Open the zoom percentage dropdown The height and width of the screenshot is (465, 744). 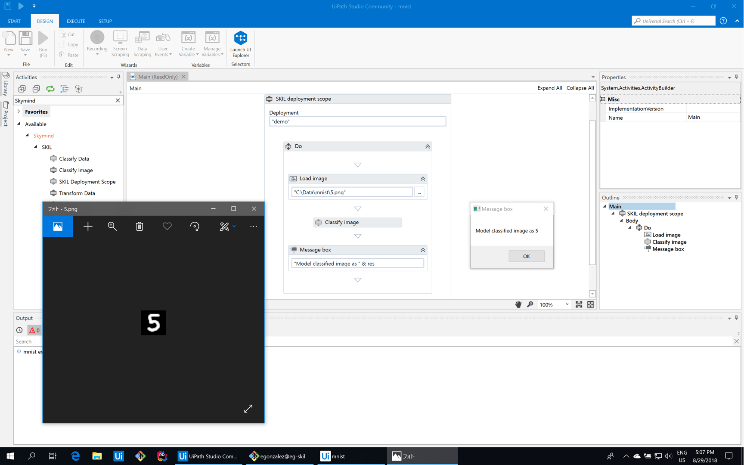click(x=567, y=304)
